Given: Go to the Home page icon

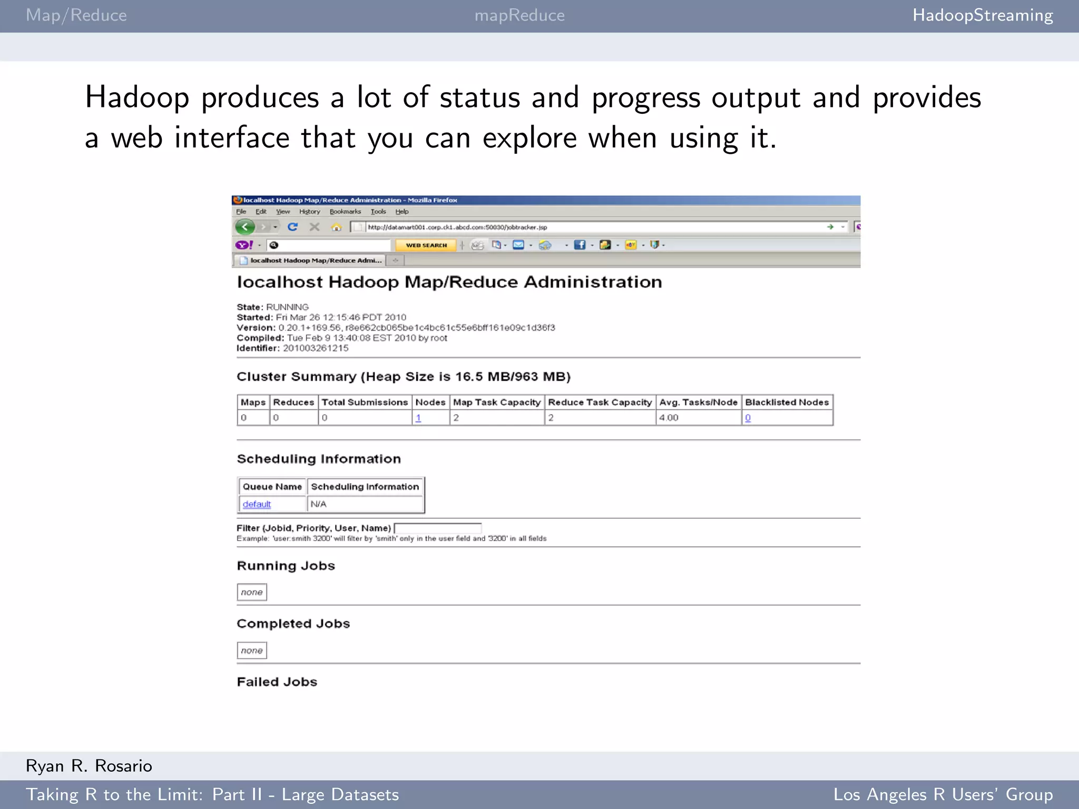Looking at the screenshot, I should coord(336,227).
